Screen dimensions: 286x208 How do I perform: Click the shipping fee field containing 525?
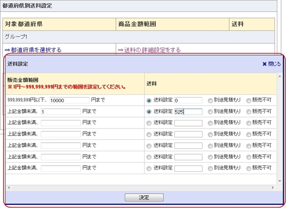(188, 111)
